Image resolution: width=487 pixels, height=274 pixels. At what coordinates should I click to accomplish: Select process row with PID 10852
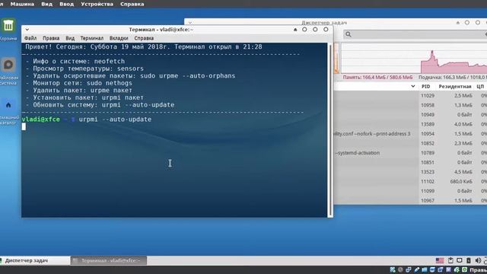tap(410, 144)
